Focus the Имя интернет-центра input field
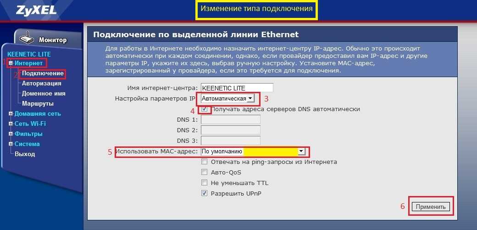This screenshot has height=230, width=477. [x=237, y=88]
